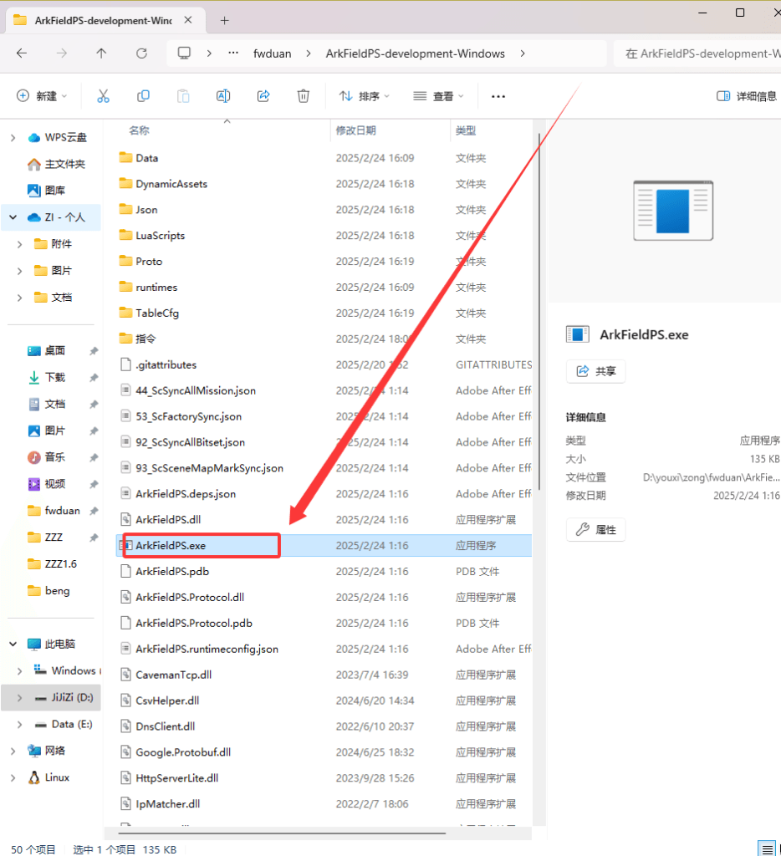
Task: Click the 属性 properties button
Action: pos(595,529)
